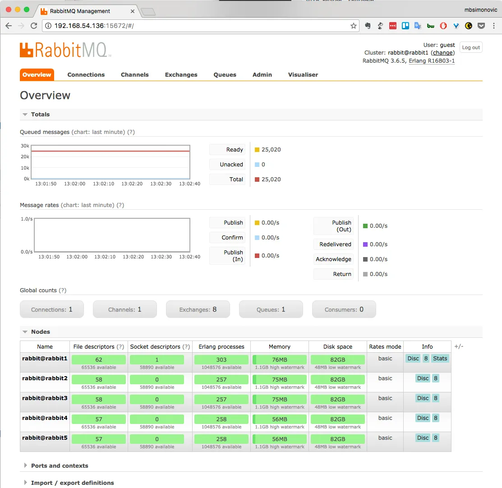Close the RabbitMQ Management browser tab
This screenshot has width=502, height=488.
pos(133,11)
